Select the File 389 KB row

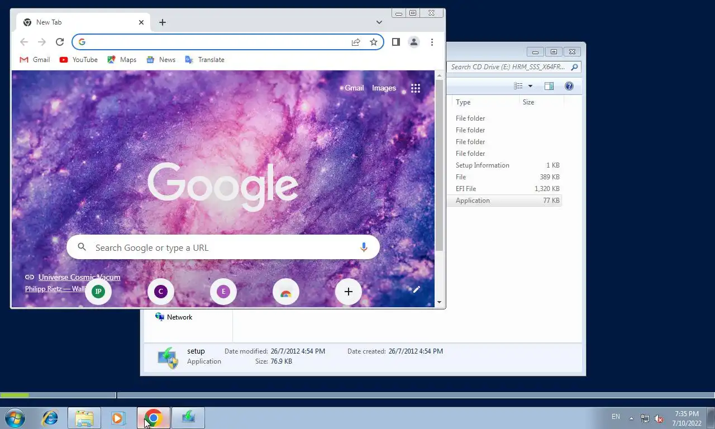pos(504,177)
